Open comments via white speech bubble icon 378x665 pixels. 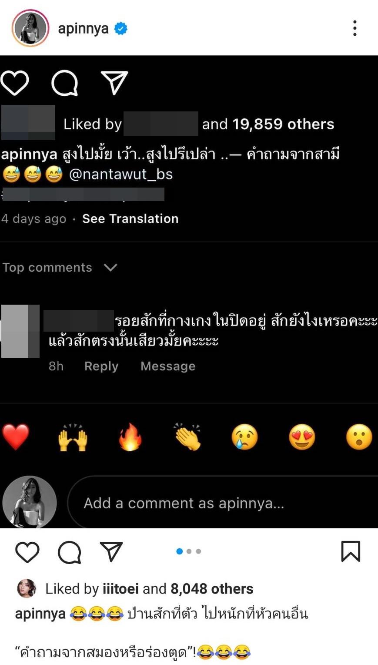point(65,83)
